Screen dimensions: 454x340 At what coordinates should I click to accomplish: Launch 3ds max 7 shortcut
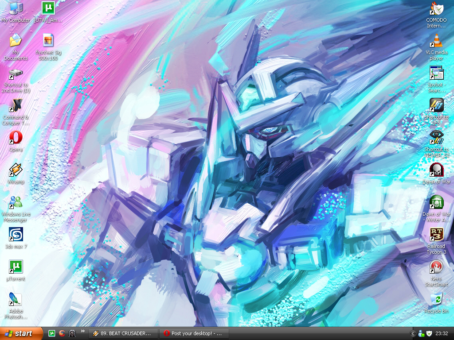click(16, 238)
